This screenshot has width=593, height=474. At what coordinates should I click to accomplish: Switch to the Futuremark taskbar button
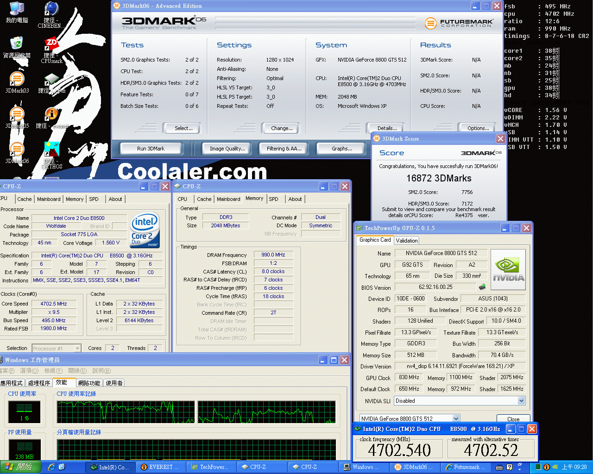(466, 467)
